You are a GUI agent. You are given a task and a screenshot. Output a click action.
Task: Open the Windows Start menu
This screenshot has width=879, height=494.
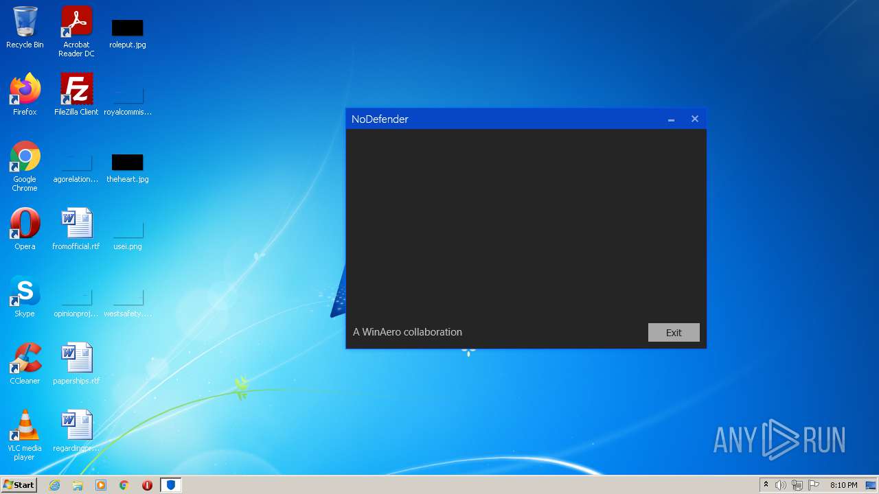point(19,485)
